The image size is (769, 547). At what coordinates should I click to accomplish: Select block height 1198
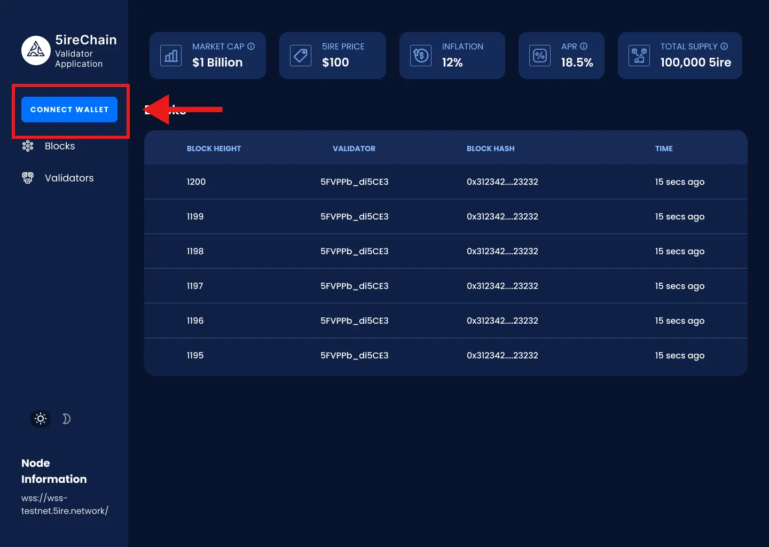pyautogui.click(x=195, y=251)
